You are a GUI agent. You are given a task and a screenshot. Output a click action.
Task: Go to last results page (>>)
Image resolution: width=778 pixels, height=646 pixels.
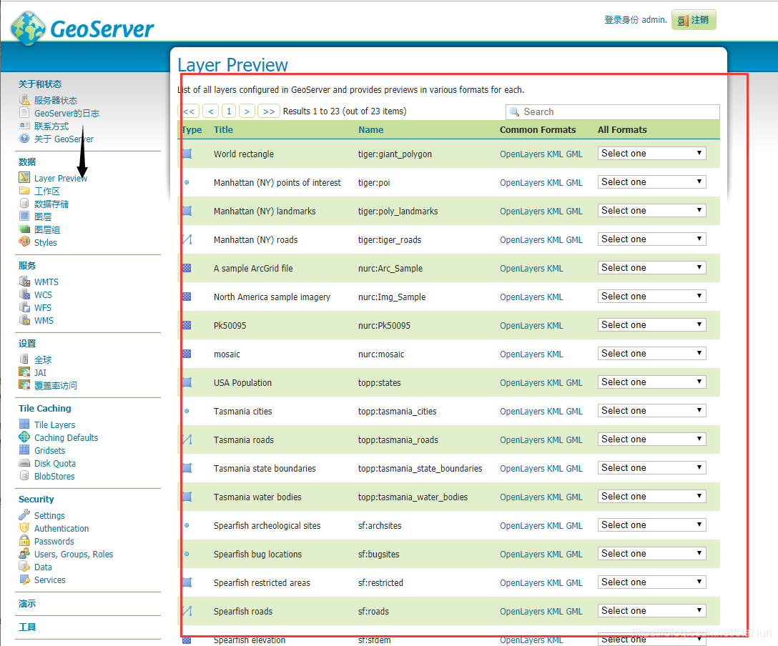269,111
